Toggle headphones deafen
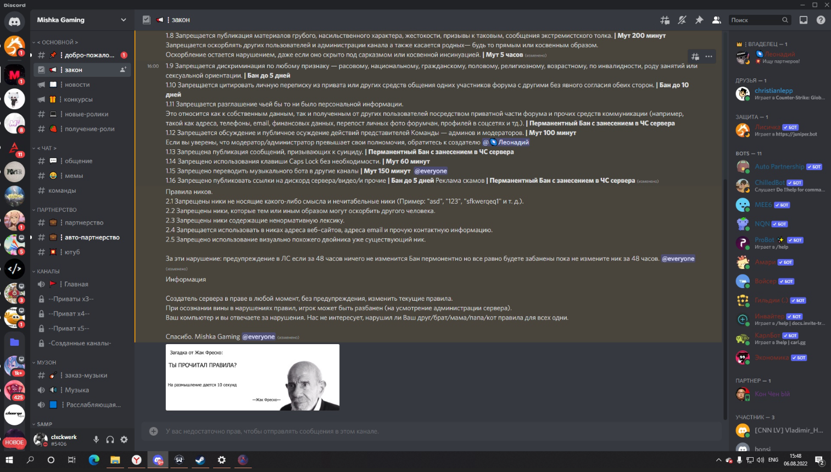This screenshot has width=831, height=472. [x=110, y=440]
